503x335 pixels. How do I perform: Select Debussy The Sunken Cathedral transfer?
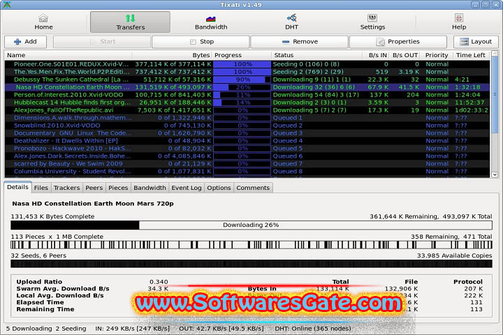click(247, 80)
